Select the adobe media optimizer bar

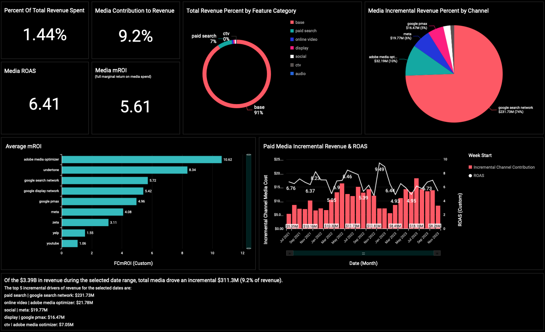coord(142,159)
